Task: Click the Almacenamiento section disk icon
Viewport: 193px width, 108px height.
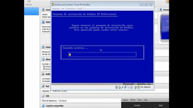Action: [x=43, y=59]
